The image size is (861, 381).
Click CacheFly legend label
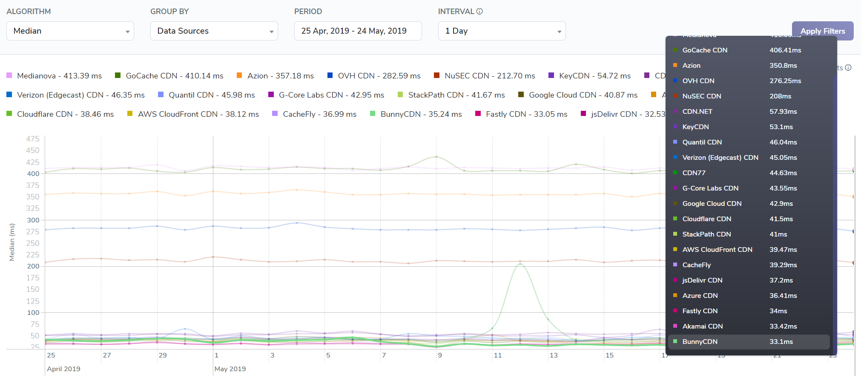320,114
